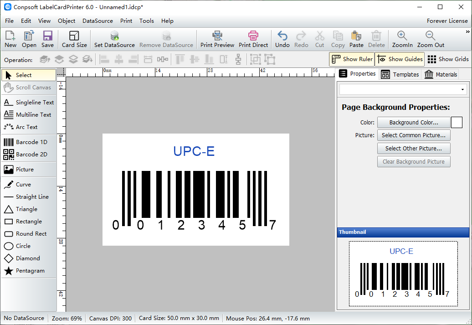
Task: Open the Object menu
Action: (x=67, y=21)
